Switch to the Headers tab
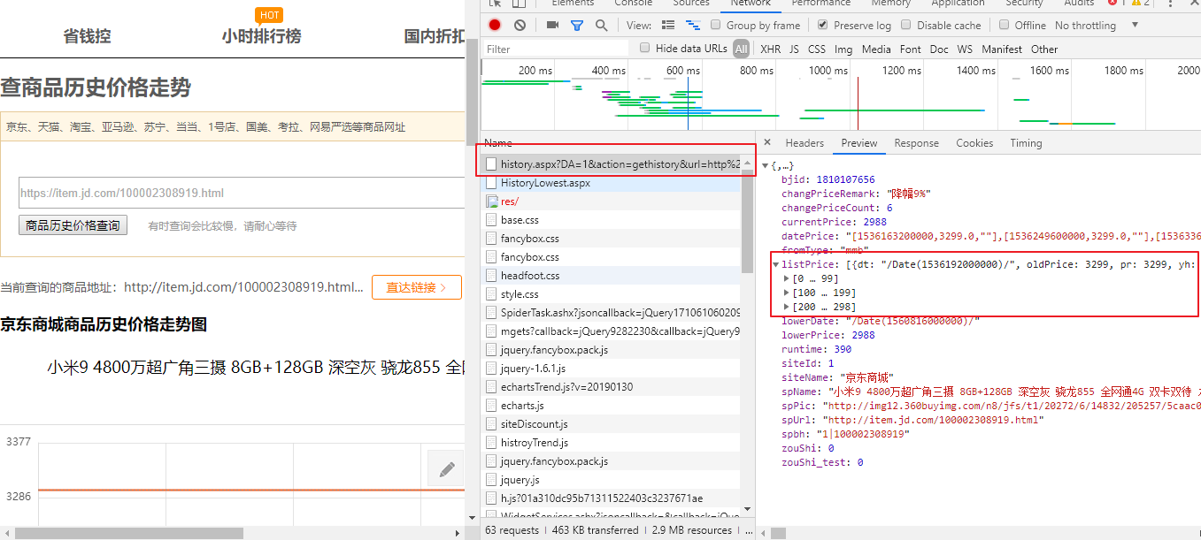This screenshot has width=1201, height=540. point(805,143)
